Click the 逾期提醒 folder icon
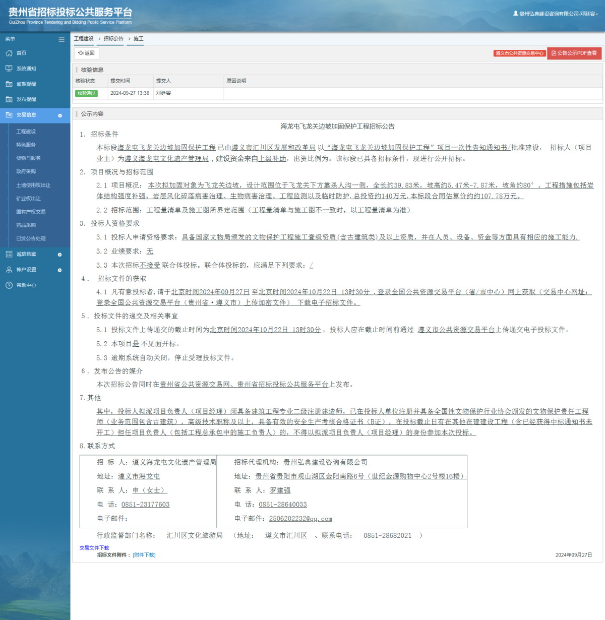The image size is (605, 620). [9, 84]
